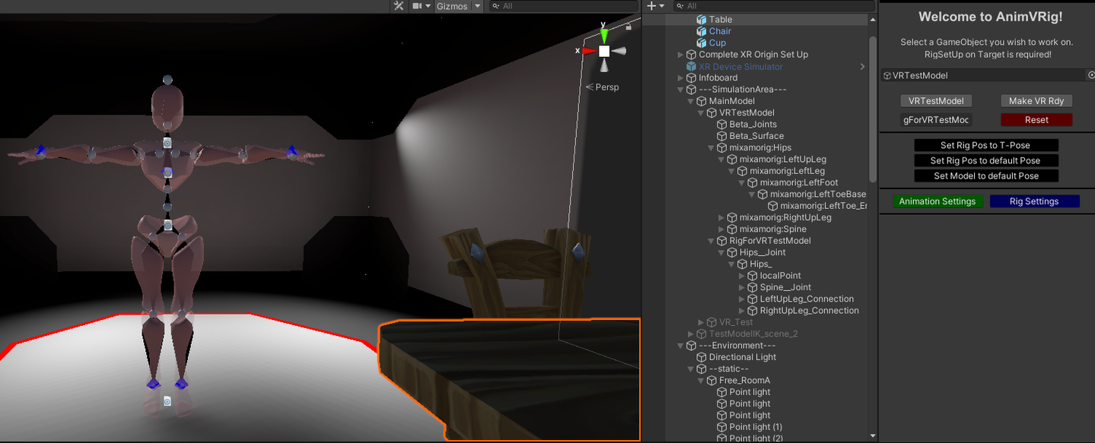Toggle the Gizmos button in scene view
Image resolution: width=1095 pixels, height=443 pixels.
[452, 6]
